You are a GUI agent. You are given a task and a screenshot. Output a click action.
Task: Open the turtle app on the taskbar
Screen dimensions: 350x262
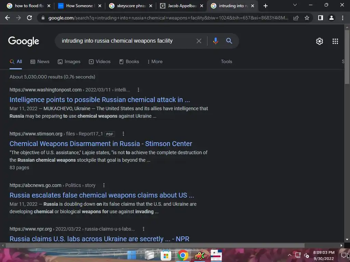click(x=199, y=256)
